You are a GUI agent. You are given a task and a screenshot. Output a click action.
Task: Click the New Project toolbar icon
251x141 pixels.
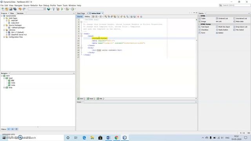tap(7, 9)
